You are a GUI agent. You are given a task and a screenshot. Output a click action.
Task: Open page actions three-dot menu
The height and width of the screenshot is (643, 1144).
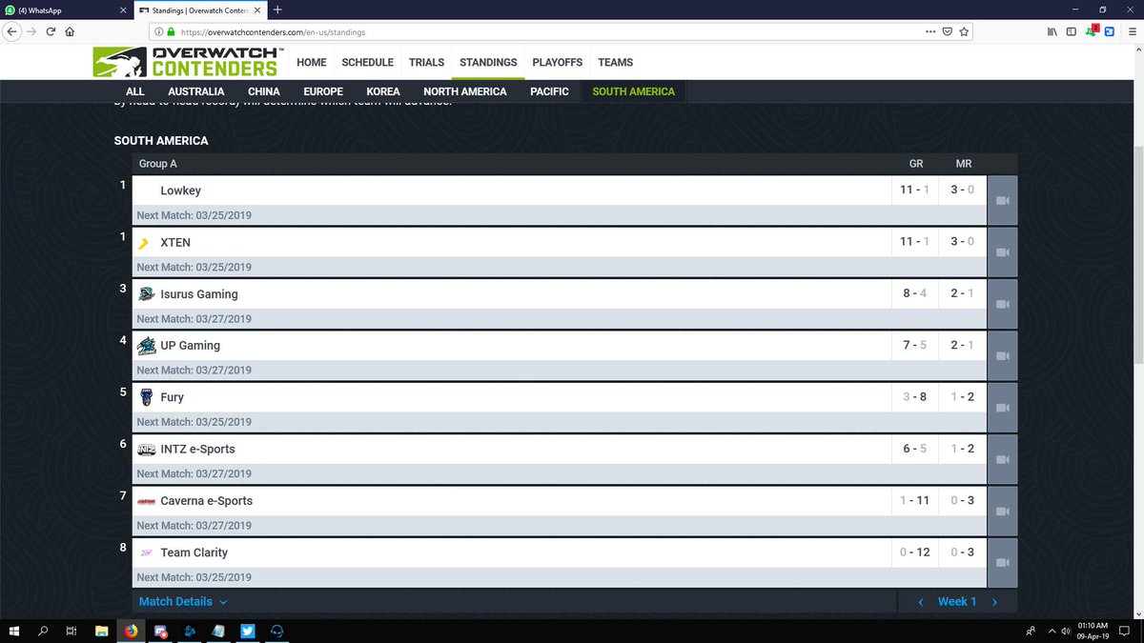click(929, 31)
